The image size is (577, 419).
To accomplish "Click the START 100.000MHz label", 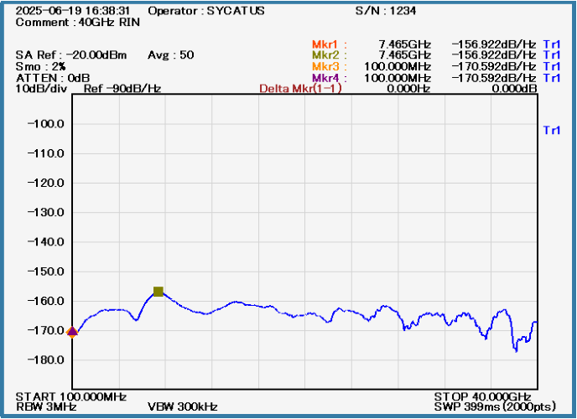I will pyautogui.click(x=71, y=397).
